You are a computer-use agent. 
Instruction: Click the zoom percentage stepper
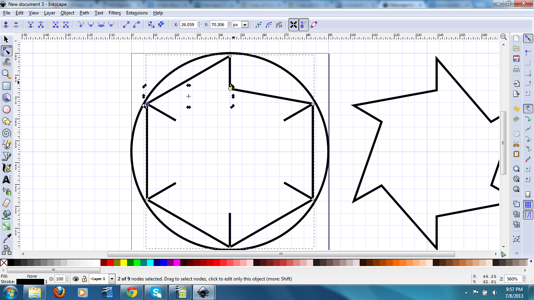click(524, 279)
